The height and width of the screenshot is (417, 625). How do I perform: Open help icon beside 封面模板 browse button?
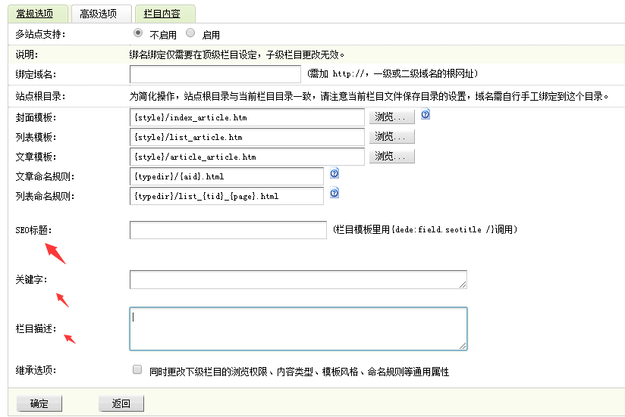426,114
